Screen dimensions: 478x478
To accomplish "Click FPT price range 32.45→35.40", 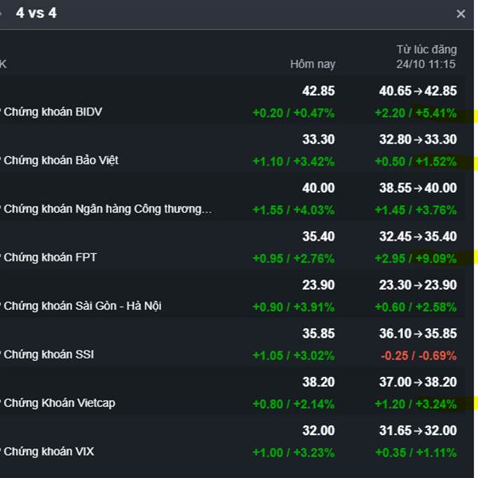I will (418, 237).
